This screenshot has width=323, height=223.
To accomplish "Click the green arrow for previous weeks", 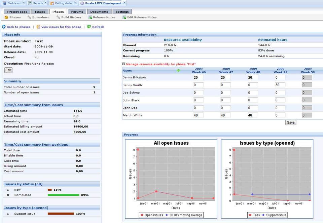I will 179,70.
